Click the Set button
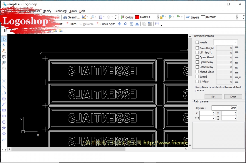This screenshot has height=163, width=246. tap(213, 97)
